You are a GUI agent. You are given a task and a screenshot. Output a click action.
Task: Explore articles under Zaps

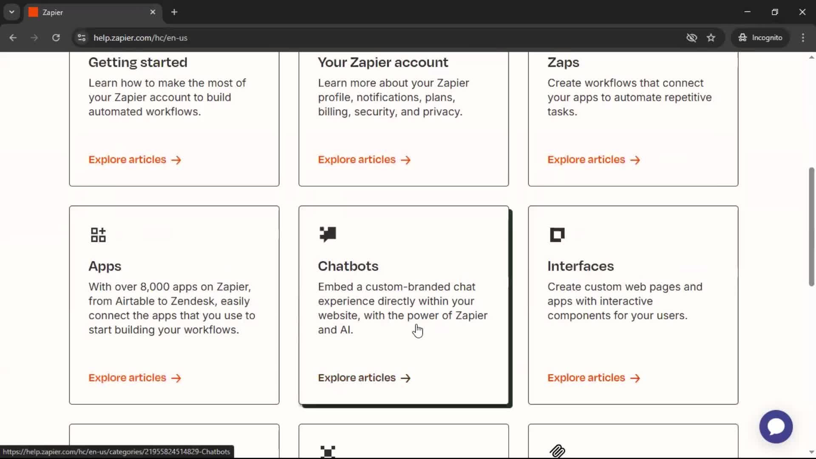pyautogui.click(x=594, y=160)
